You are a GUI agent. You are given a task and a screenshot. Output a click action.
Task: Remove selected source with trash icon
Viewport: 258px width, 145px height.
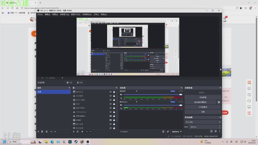[78, 131]
